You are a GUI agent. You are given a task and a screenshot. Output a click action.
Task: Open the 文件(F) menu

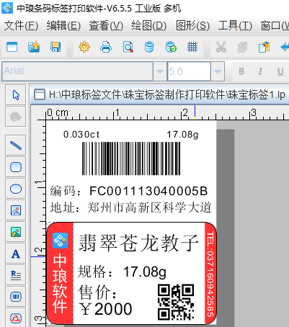tap(21, 26)
